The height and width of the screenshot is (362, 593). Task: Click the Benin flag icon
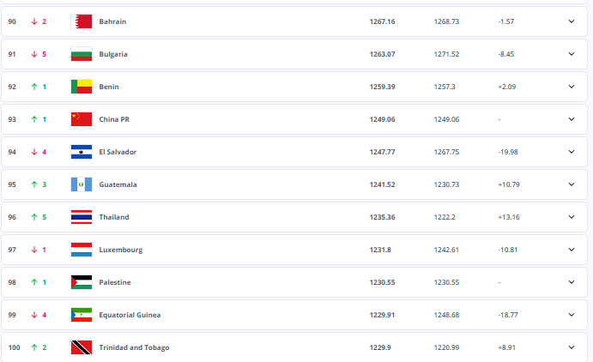[x=81, y=87]
